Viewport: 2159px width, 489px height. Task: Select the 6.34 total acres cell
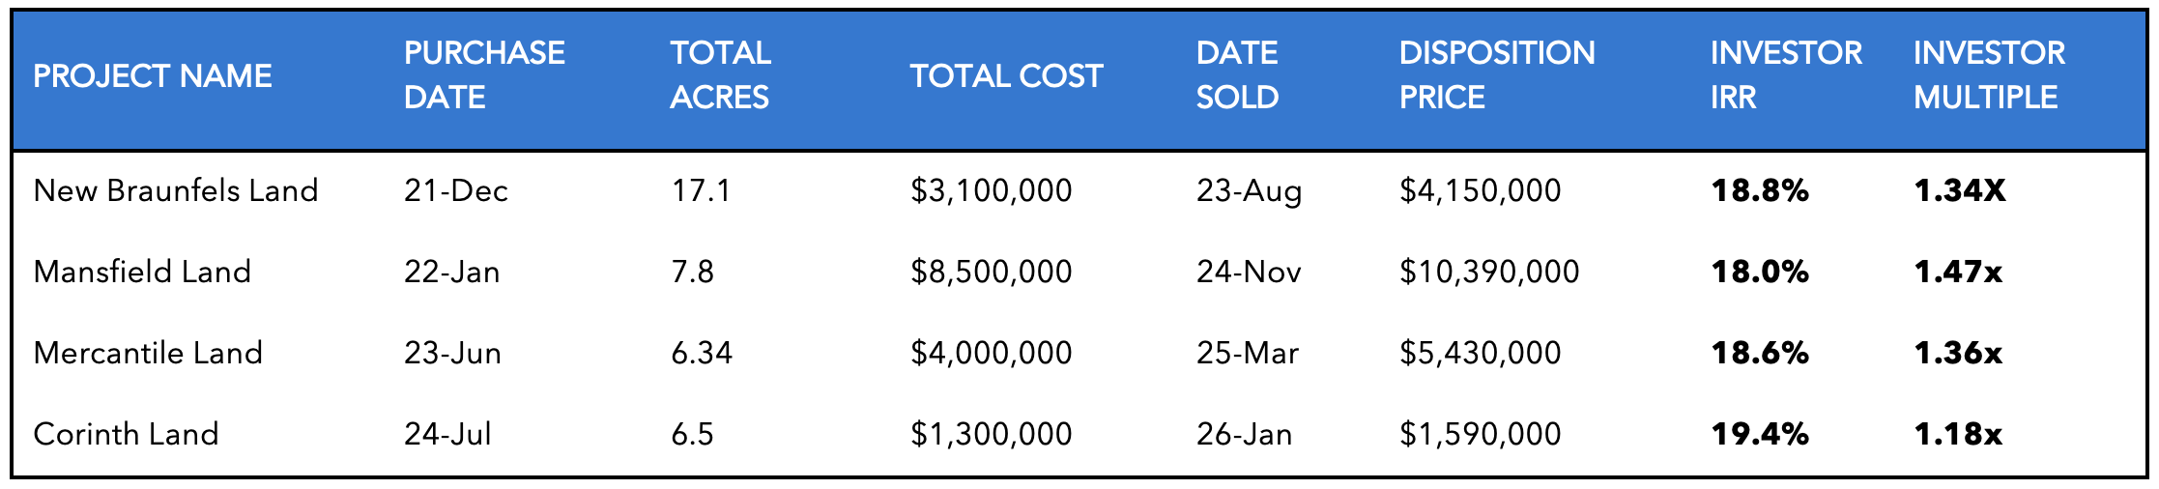(x=702, y=353)
